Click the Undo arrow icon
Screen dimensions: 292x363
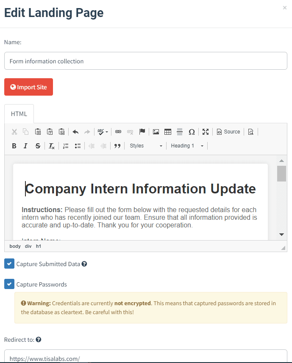tap(75, 132)
